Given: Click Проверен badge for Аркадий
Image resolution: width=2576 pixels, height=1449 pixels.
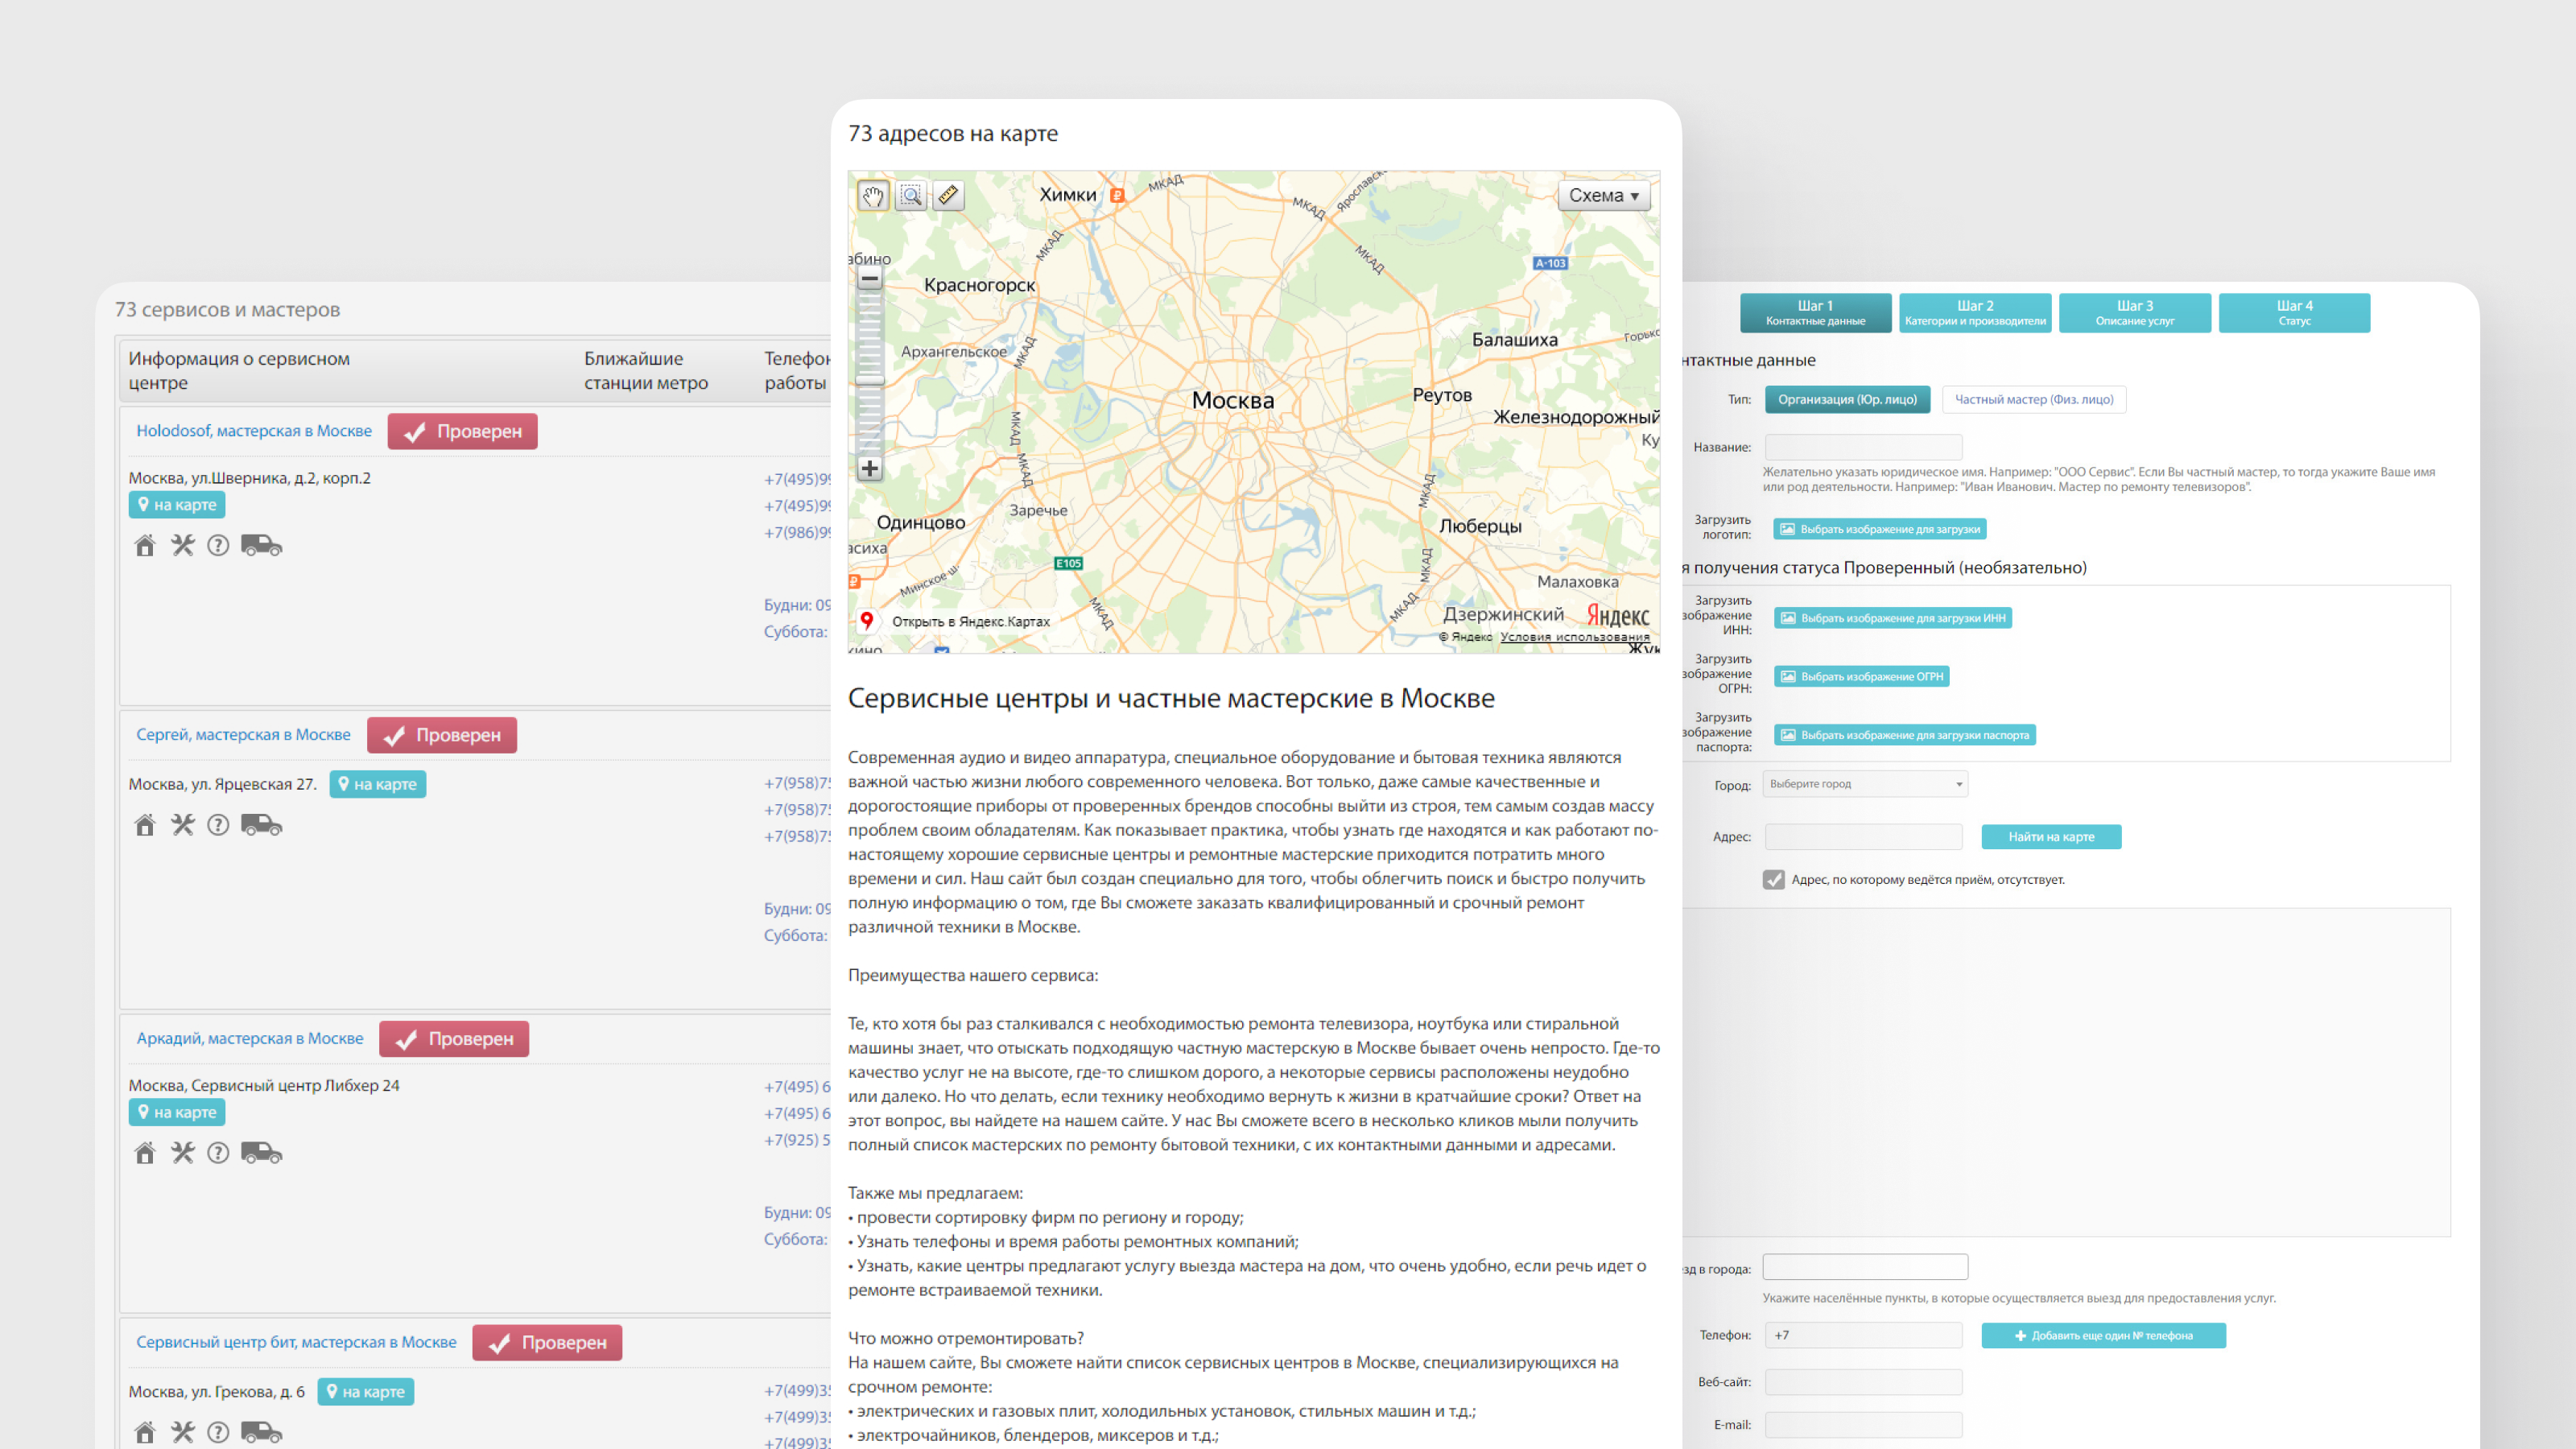Looking at the screenshot, I should coord(454,1039).
